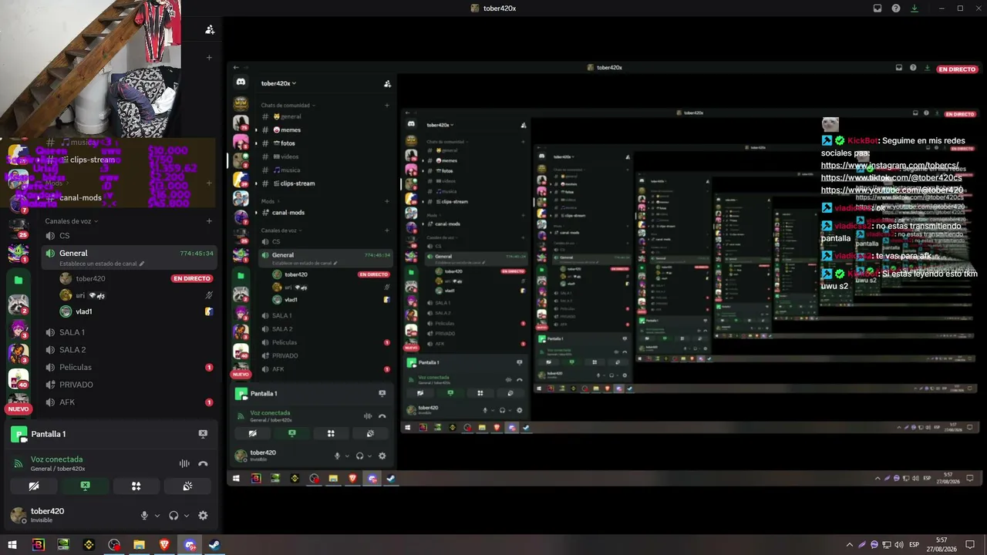Click tober420's EN DIRECTO live badge
987x555 pixels.
pyautogui.click(x=192, y=278)
